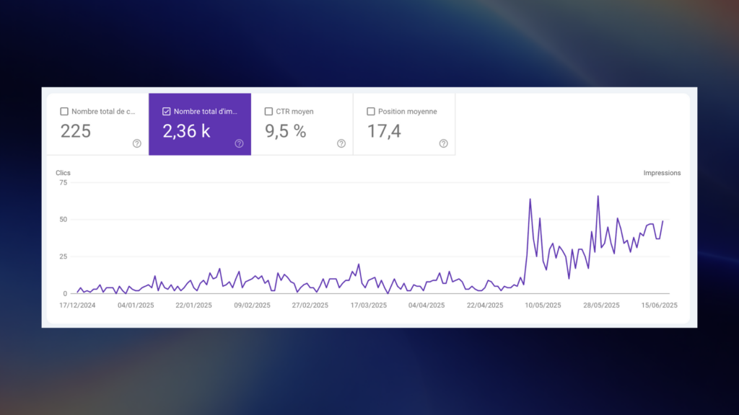
Task: Check the Position moyenne checkbox
Action: click(x=371, y=112)
